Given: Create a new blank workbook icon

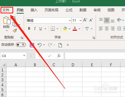Looking at the screenshot, I should click(60, 45).
